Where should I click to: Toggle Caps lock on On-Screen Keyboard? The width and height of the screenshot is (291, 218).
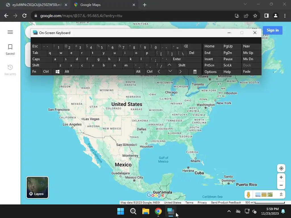point(41,59)
